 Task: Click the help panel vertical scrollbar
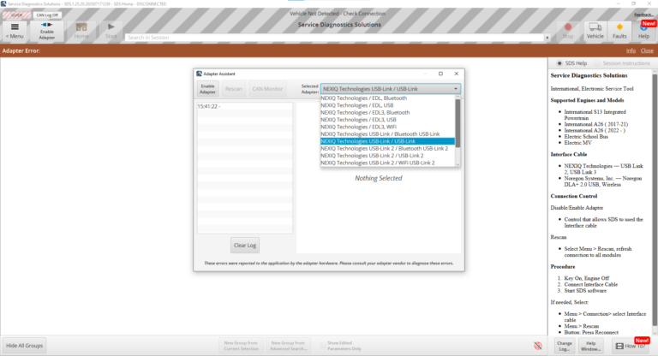coord(655,199)
